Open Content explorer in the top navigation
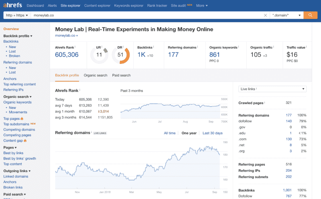Image resolution: width=321 pixels, height=199 pixels. [x=97, y=6]
